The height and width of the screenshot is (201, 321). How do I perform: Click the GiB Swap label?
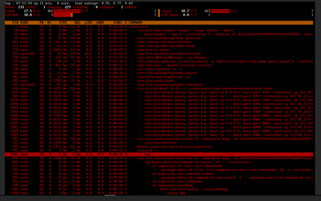(x=170, y=15)
